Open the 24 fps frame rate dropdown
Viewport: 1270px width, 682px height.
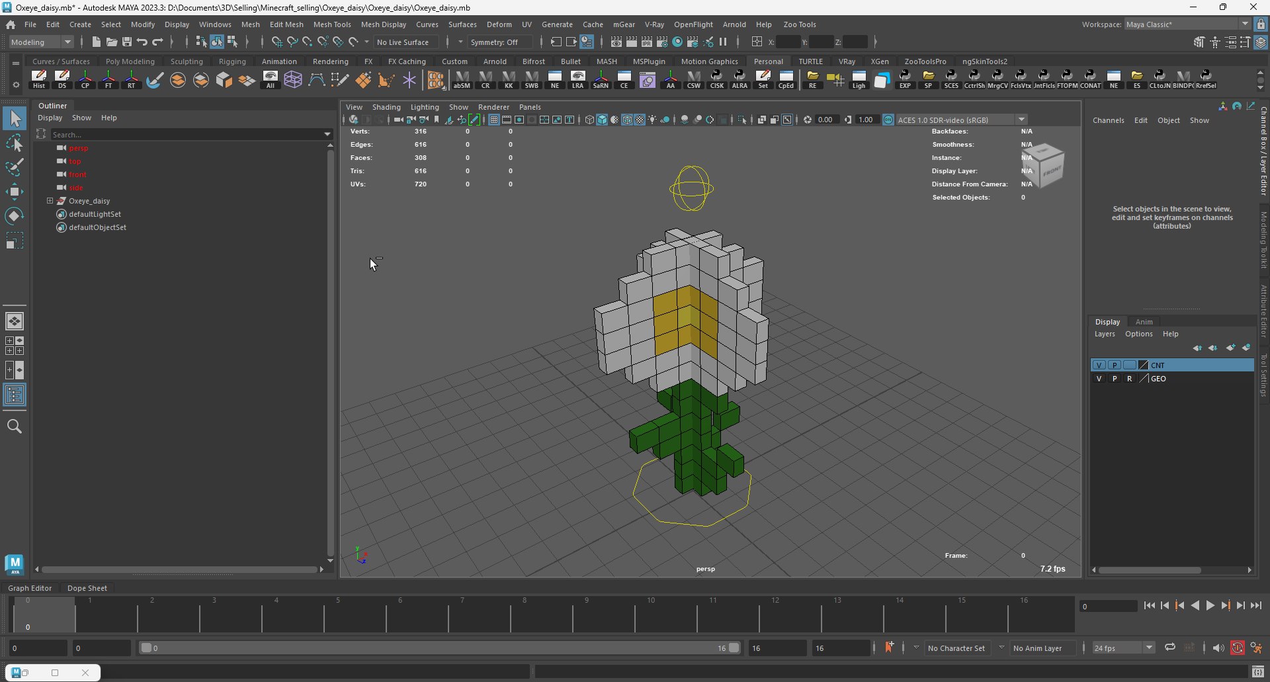[1123, 648]
